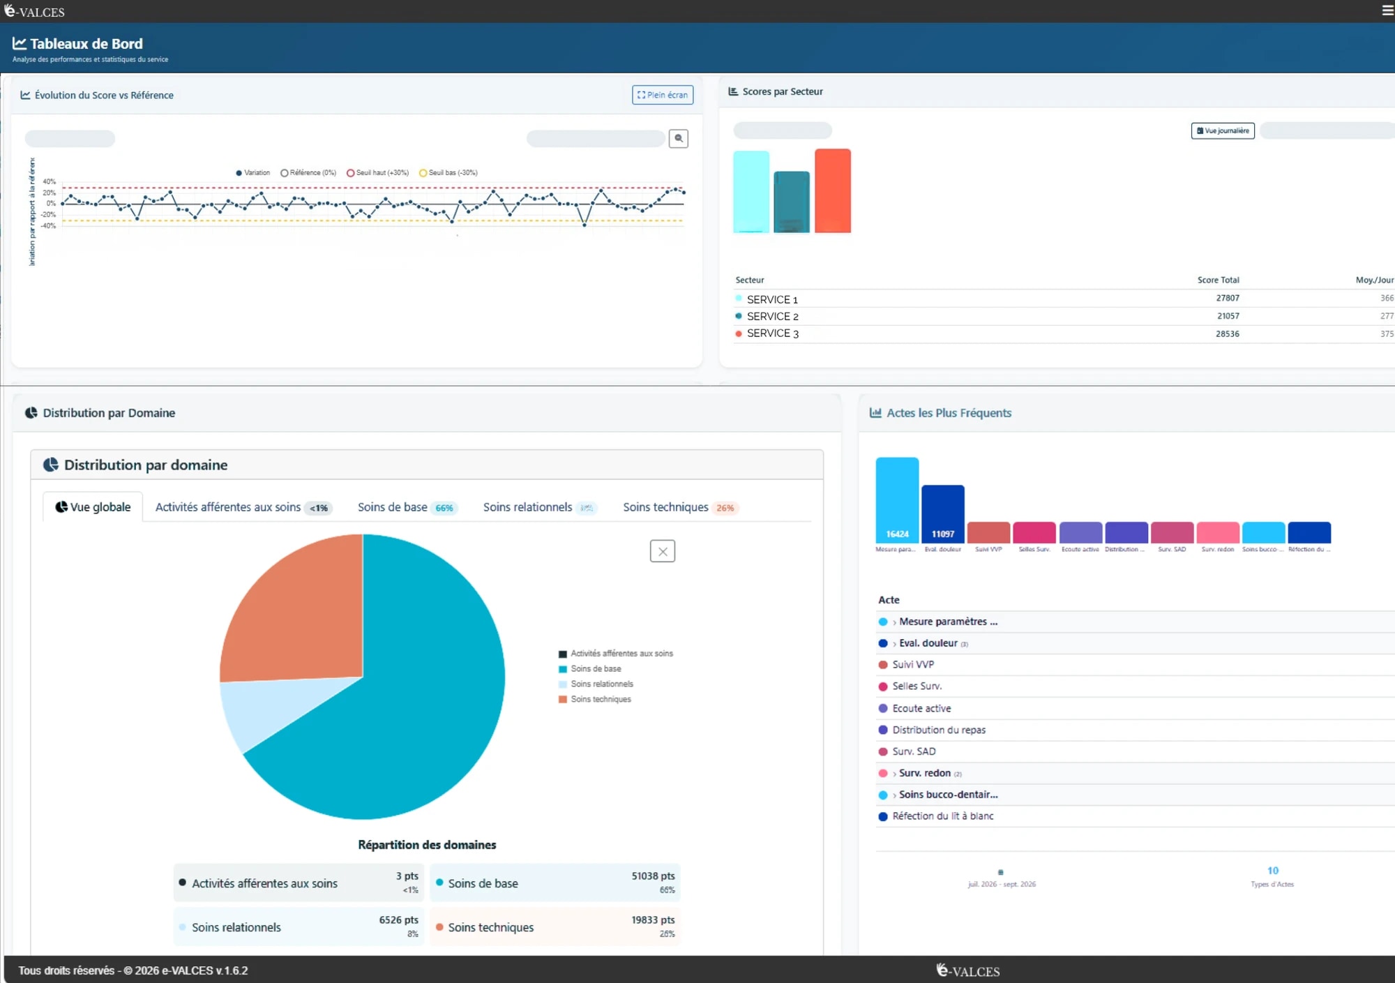Click the red SERVICE 3 bar
Image resolution: width=1395 pixels, height=983 pixels.
(x=833, y=190)
